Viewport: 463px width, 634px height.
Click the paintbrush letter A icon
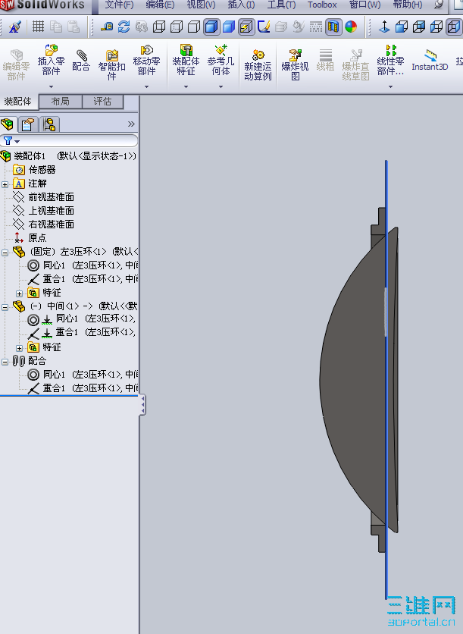point(15,27)
